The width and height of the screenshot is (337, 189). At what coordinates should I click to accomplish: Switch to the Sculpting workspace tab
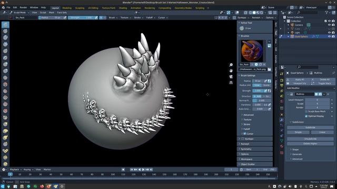pos(80,8)
